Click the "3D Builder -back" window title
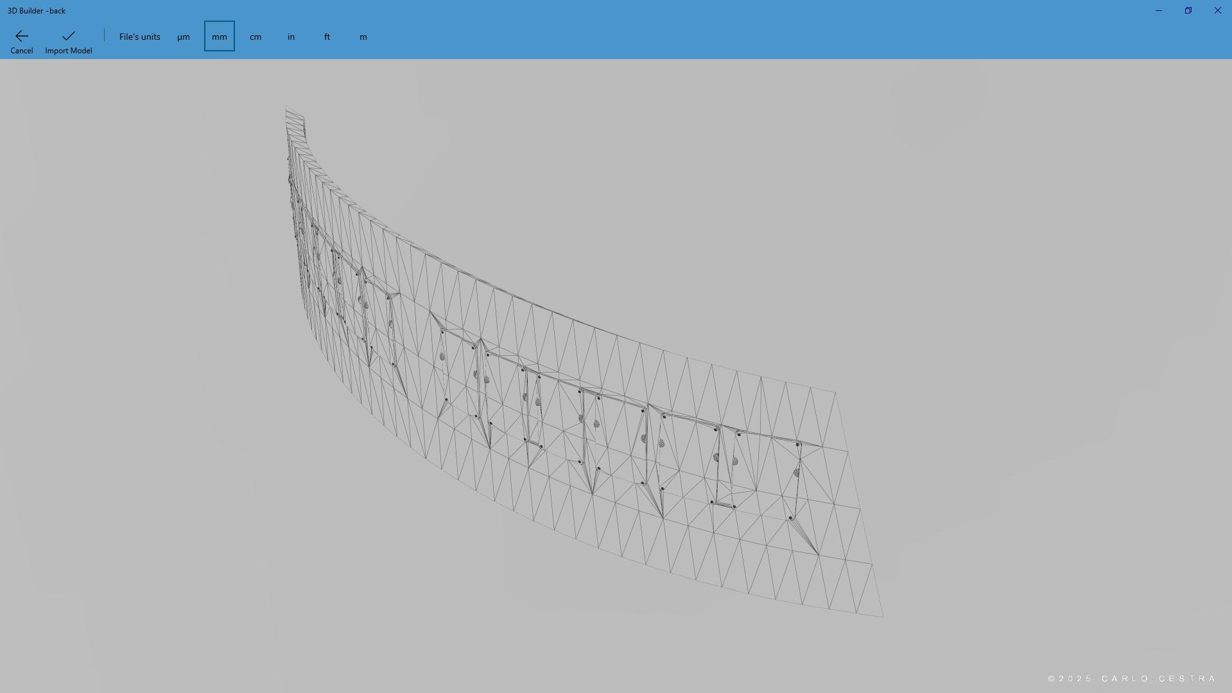Viewport: 1232px width, 693px height. tap(37, 11)
